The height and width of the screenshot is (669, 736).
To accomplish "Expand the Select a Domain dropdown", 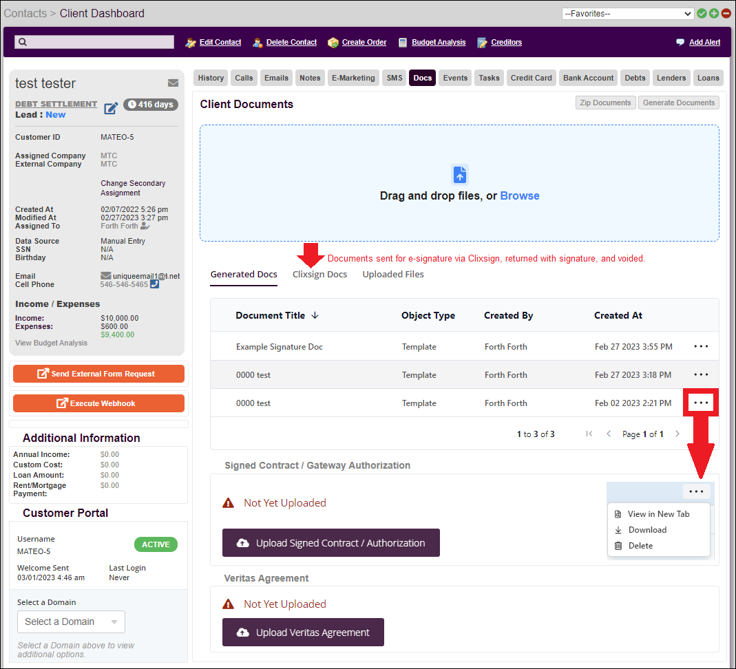I will 71,622.
